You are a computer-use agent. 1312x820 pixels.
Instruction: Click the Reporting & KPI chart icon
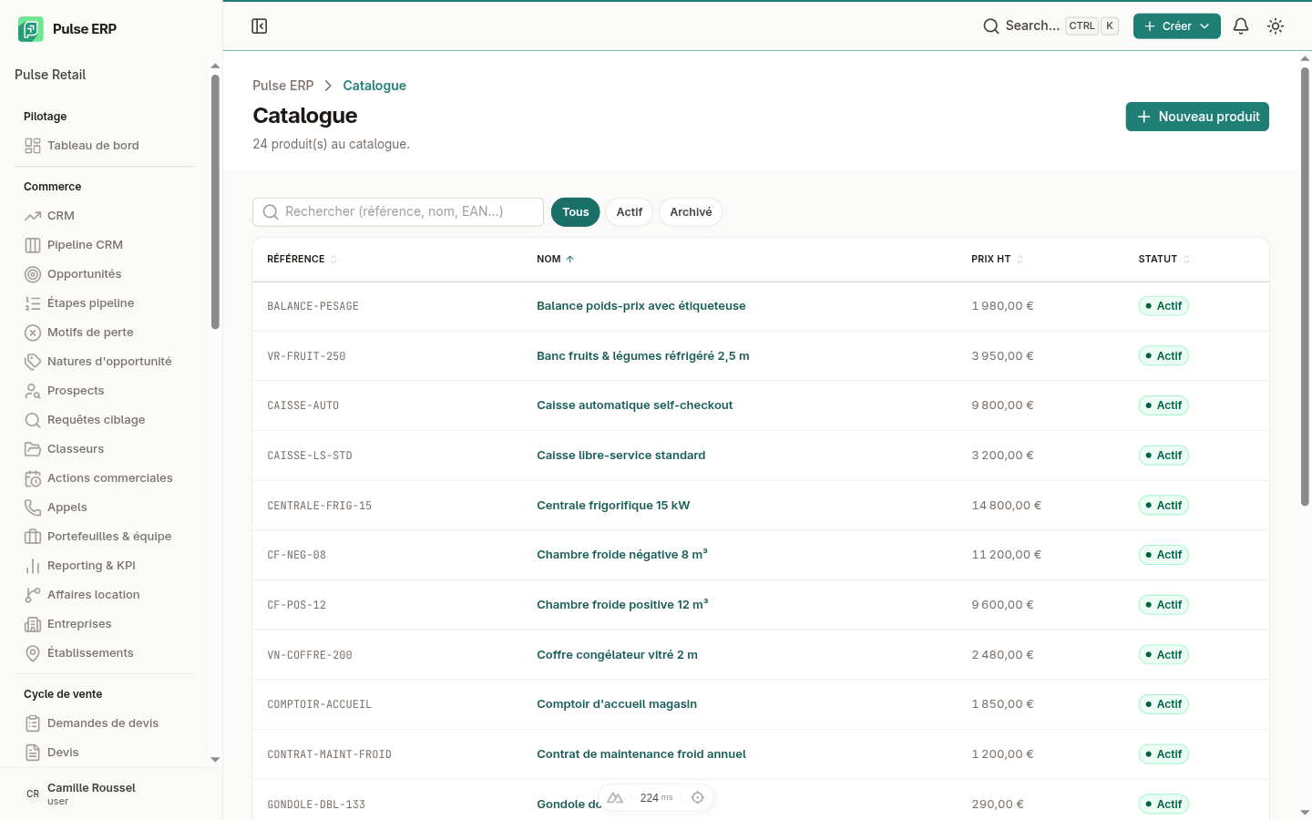(33, 566)
